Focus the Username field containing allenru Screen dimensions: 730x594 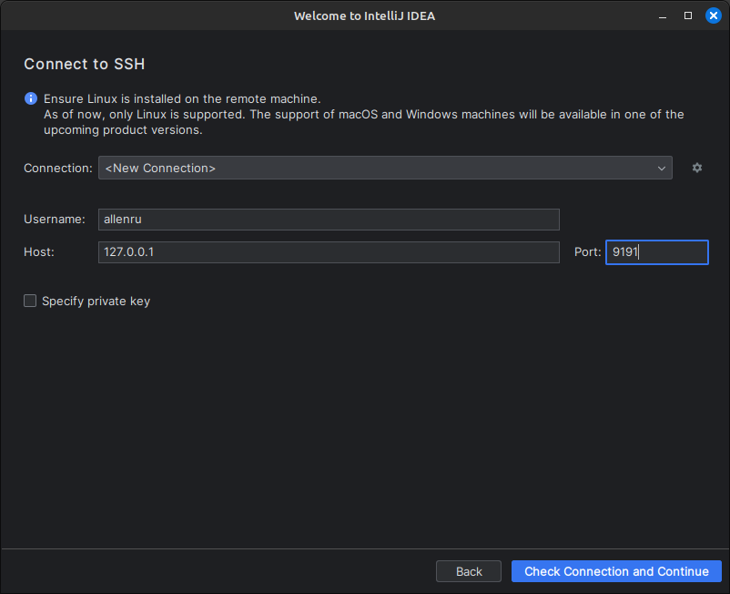[x=328, y=220]
